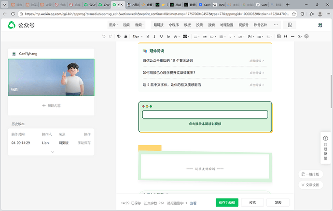Open the ··· more insert options
This screenshot has width=333, height=211.
tap(276, 25)
